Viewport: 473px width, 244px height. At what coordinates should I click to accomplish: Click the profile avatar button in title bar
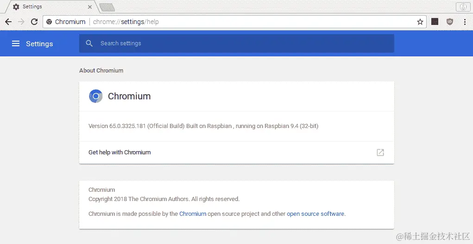pos(463,6)
